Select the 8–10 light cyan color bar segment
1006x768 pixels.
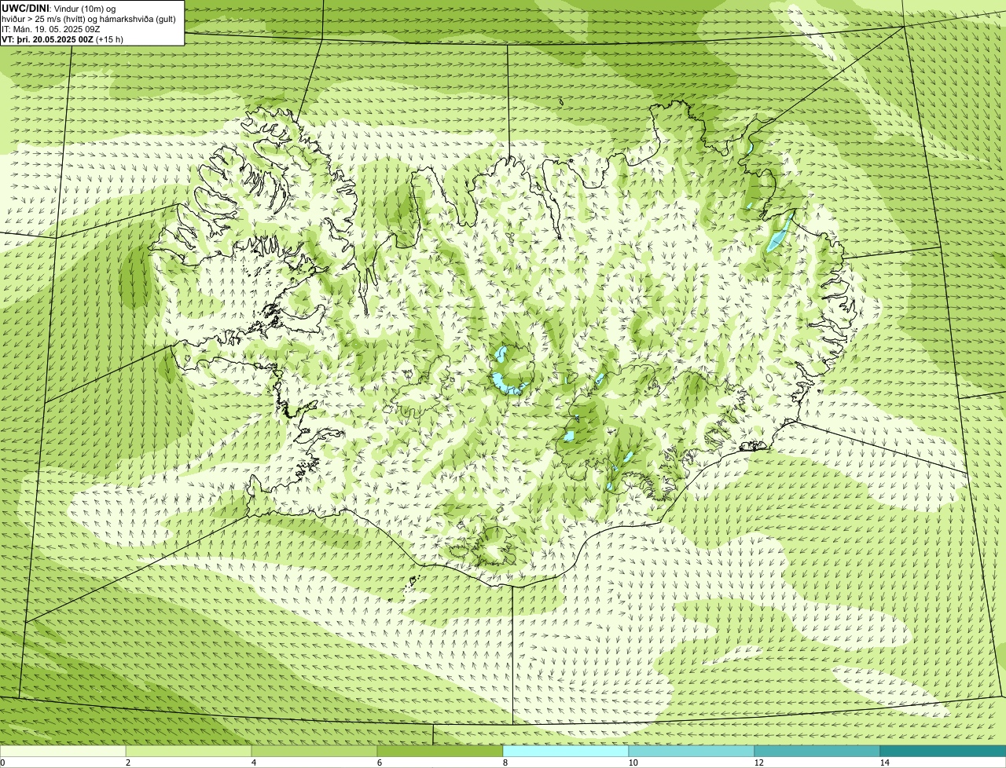[566, 751]
